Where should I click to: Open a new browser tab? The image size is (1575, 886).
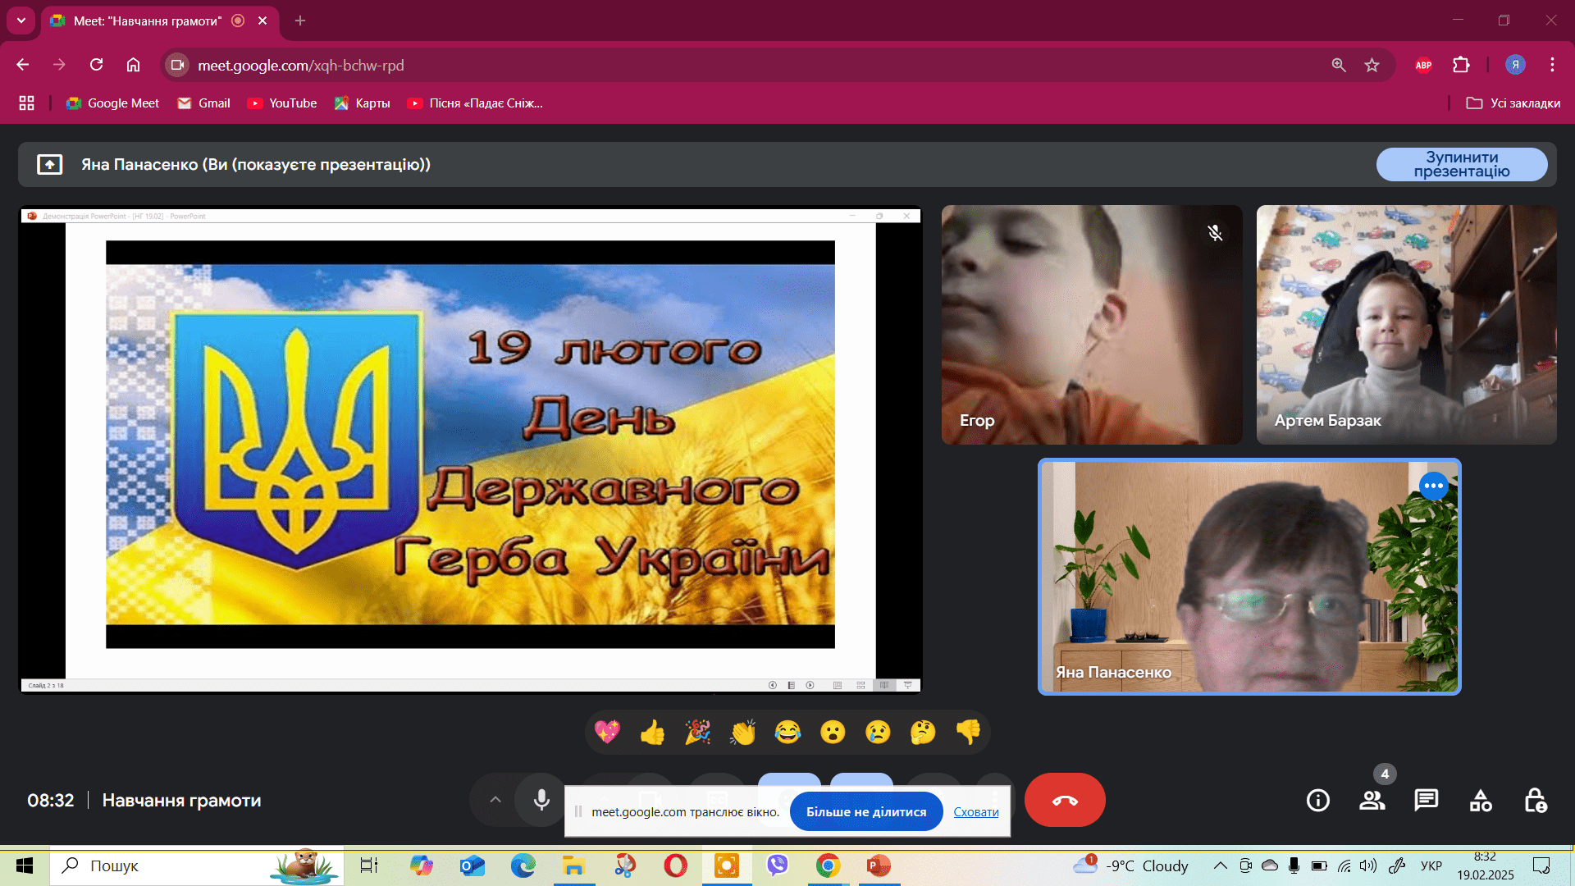click(x=300, y=21)
